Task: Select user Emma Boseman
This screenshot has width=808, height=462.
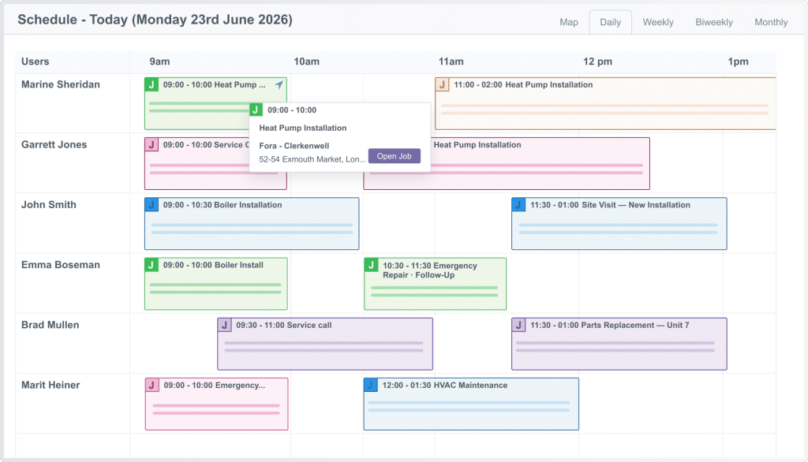Action: [x=60, y=265]
